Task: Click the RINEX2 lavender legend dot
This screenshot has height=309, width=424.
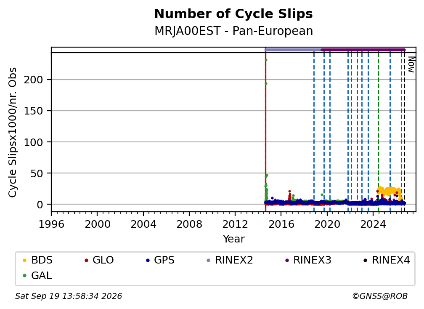Action: [x=209, y=261]
